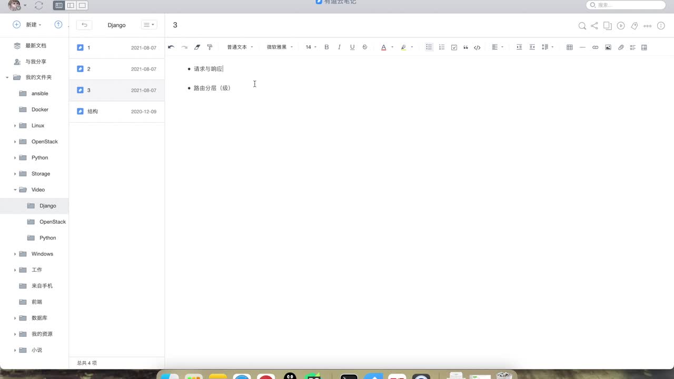The image size is (674, 379).
Task: Click the upload arrow icon
Action: click(x=58, y=25)
